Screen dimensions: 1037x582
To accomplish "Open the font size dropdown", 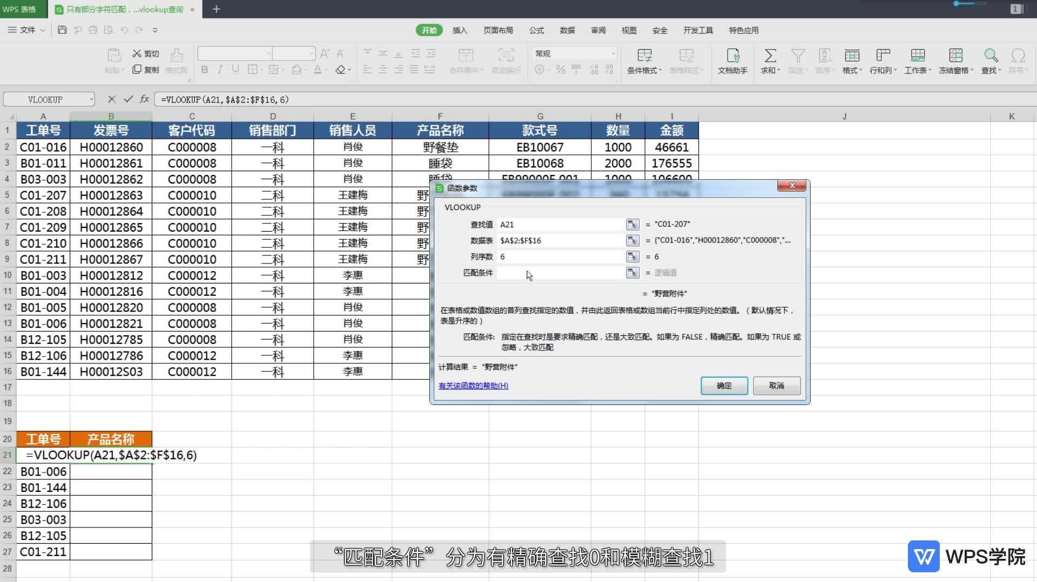I will 312,53.
